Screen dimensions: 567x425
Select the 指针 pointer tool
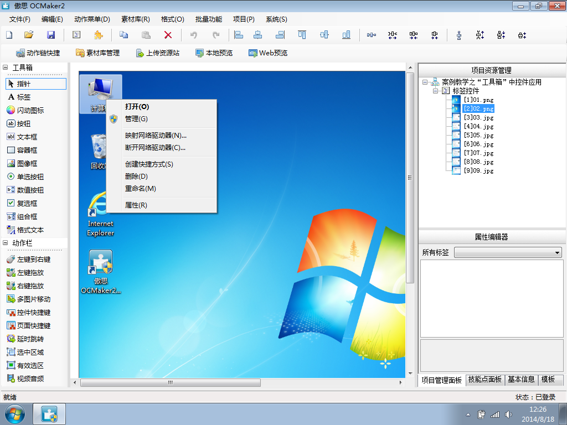click(36, 84)
